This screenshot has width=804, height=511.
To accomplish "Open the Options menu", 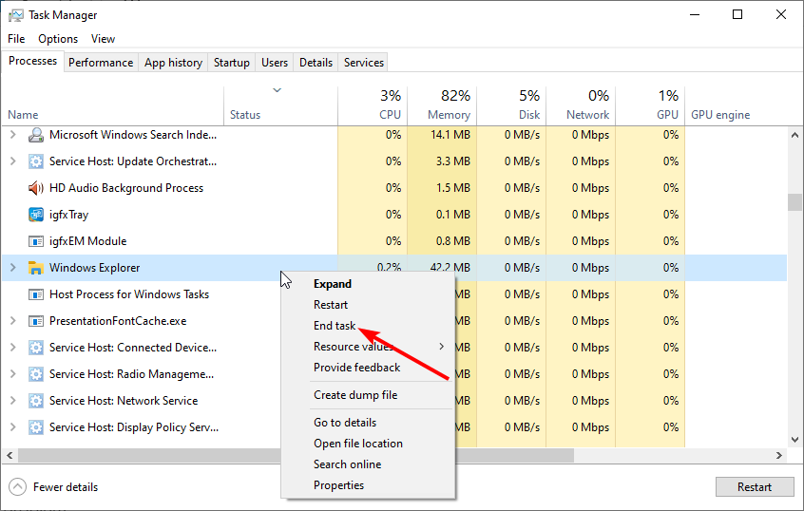I will (x=58, y=39).
